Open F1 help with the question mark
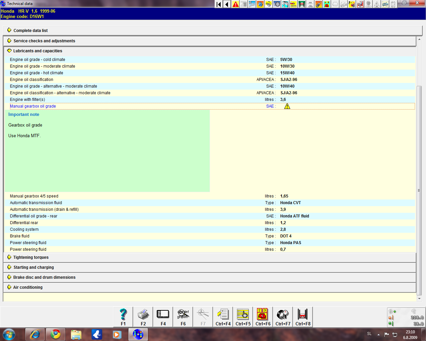426x341 pixels. pyautogui.click(x=123, y=317)
